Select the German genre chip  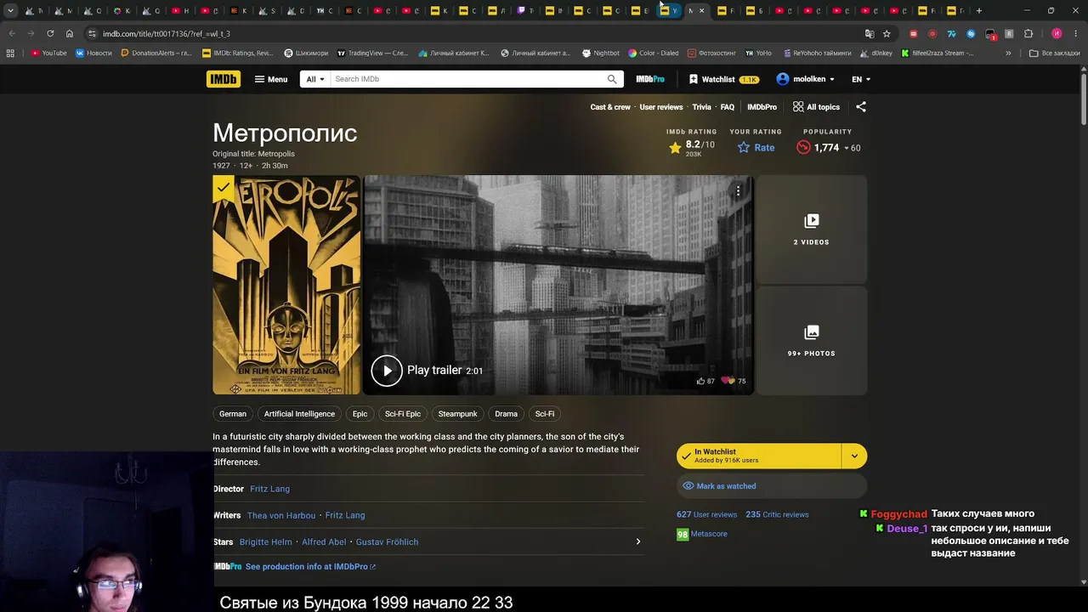tap(233, 414)
